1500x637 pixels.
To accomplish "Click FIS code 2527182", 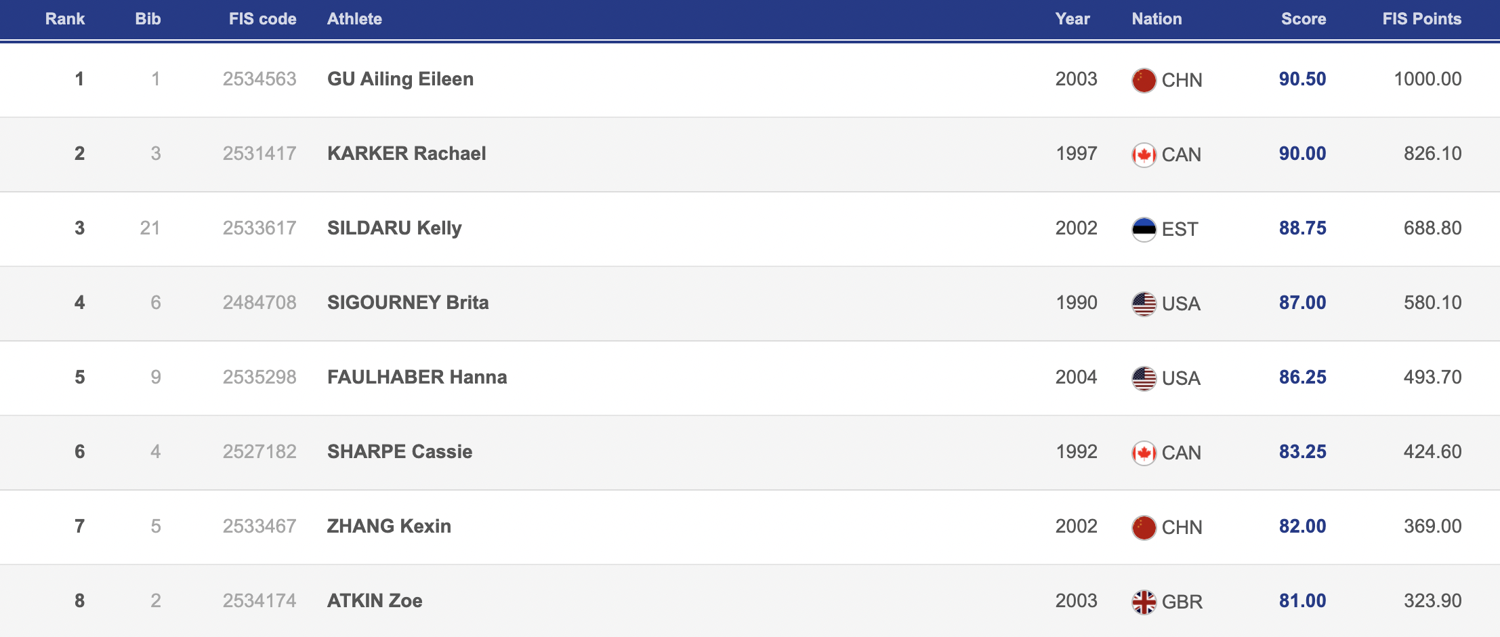I will pyautogui.click(x=259, y=452).
